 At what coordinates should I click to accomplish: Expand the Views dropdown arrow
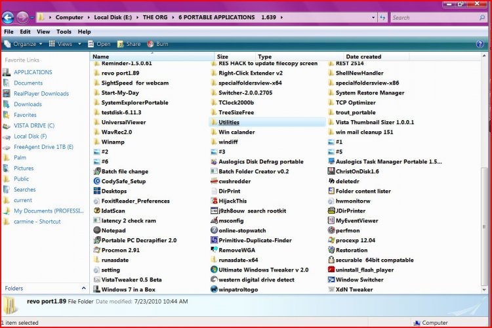pos(79,44)
